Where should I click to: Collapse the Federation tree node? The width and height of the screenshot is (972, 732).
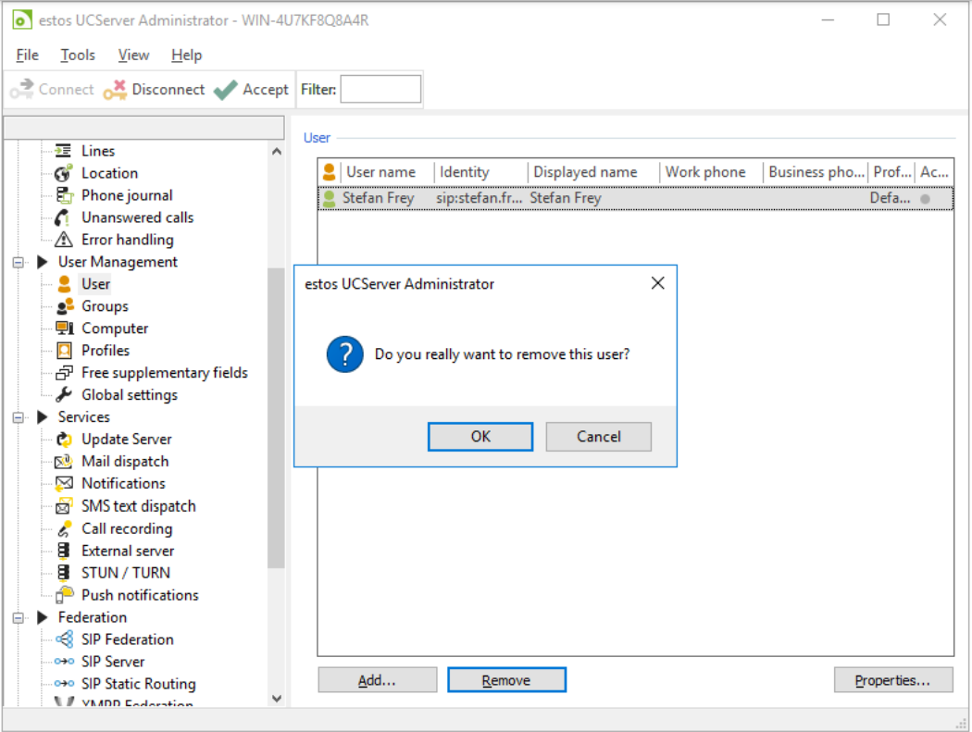(x=18, y=618)
